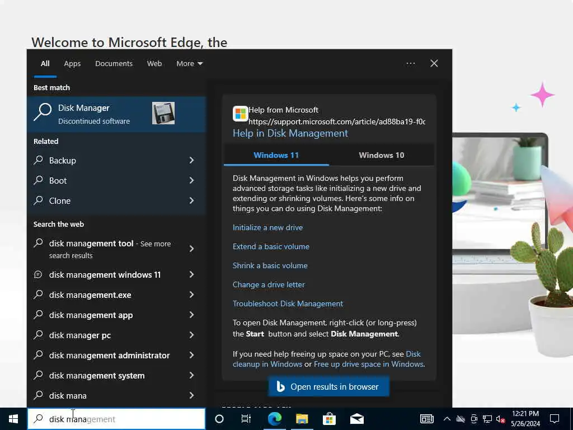Open network status tray icon
Screen dimensions: 573x430
click(487, 419)
